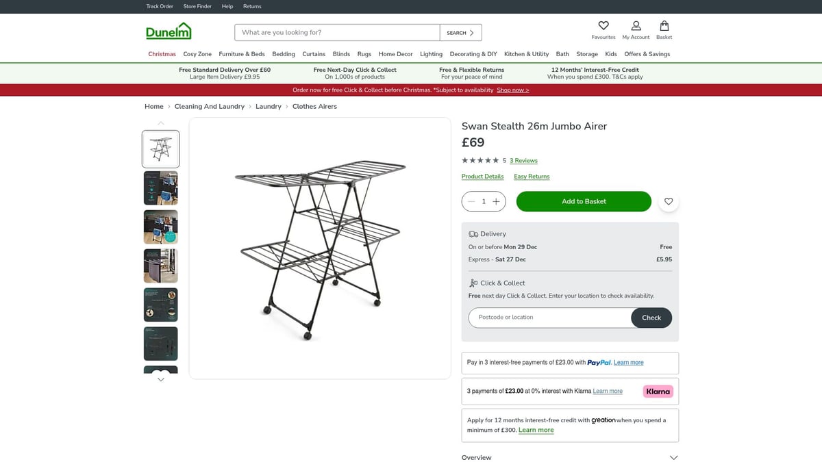
Task: Add item to wishlist with the heart icon
Action: click(668, 201)
